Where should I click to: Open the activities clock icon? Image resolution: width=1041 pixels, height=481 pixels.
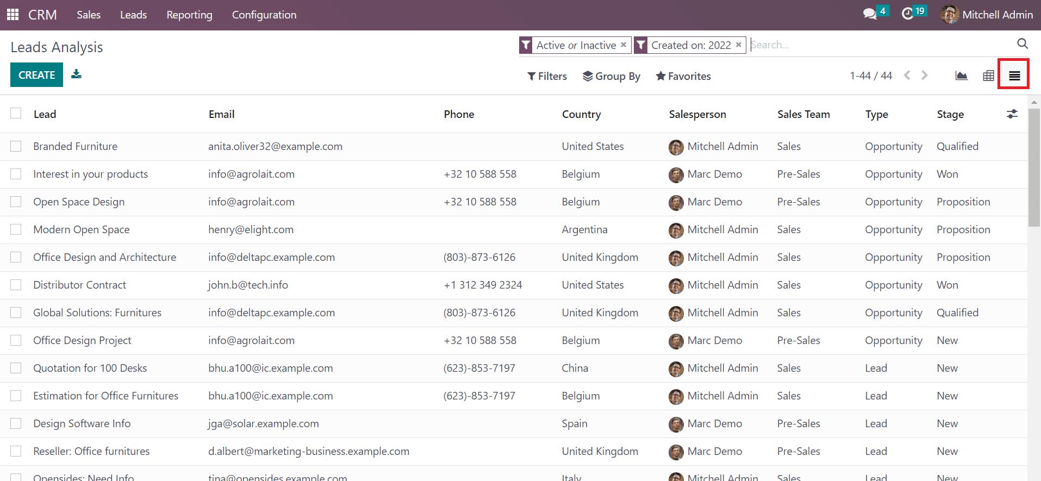point(907,14)
